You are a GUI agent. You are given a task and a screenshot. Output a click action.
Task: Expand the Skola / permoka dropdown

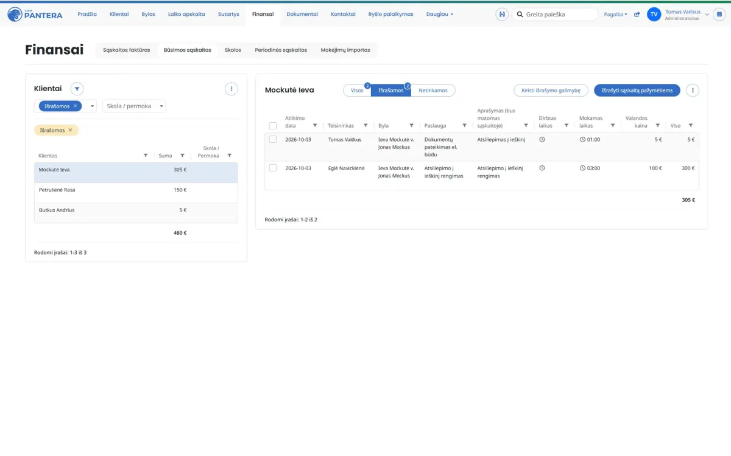tap(134, 106)
